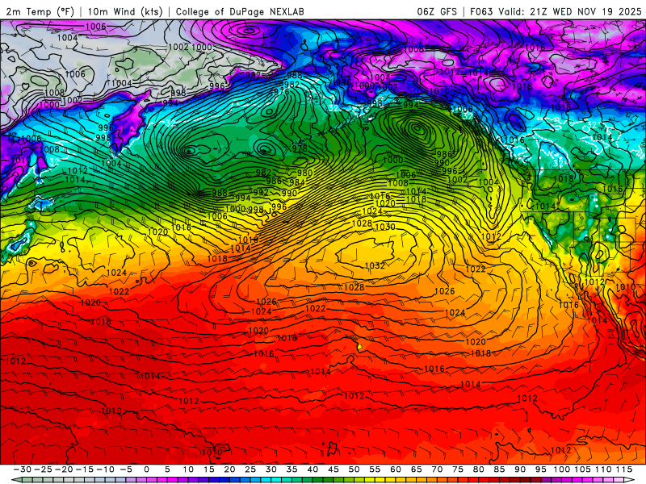Select the "F063" forecast hour label

[481, 11]
